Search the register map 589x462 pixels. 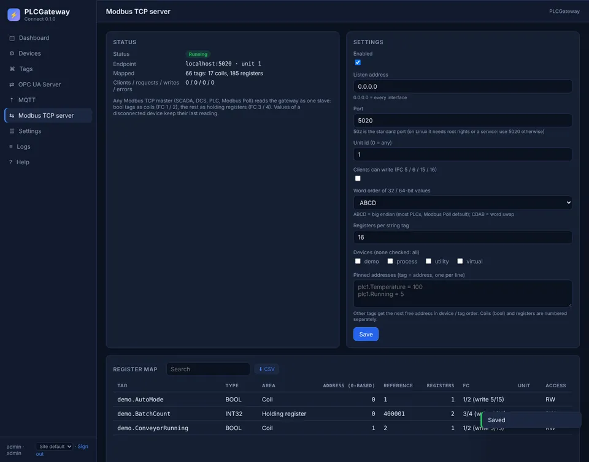[208, 369]
